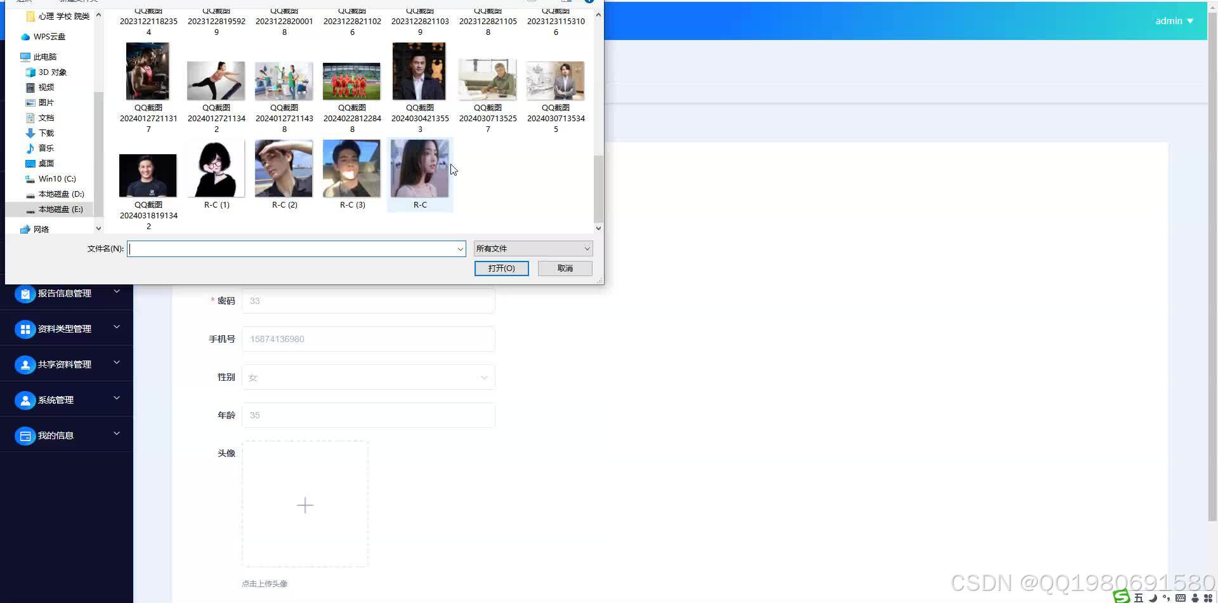Select 本地磁盘 (D:) drive
This screenshot has width=1218, height=603.
point(55,194)
